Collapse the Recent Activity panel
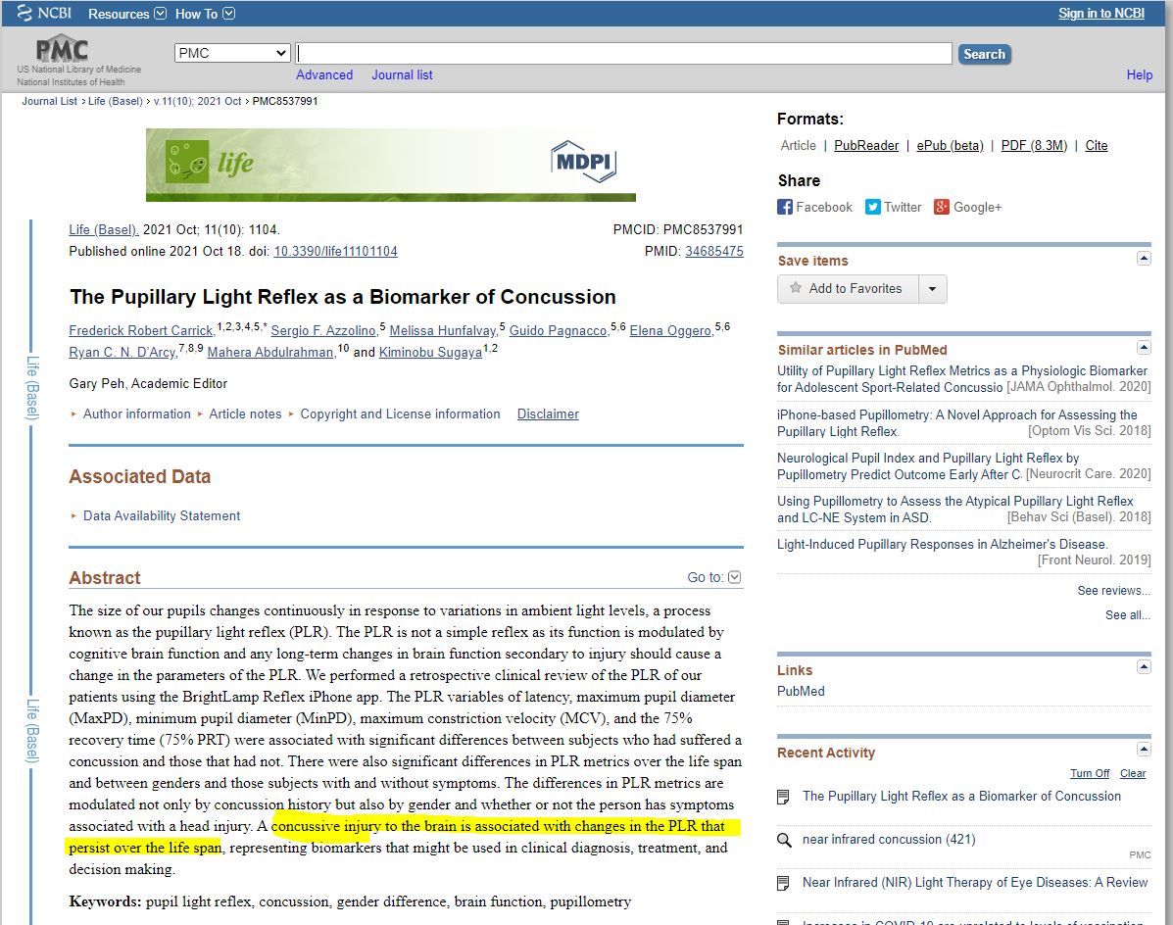This screenshot has width=1173, height=925. [1144, 749]
